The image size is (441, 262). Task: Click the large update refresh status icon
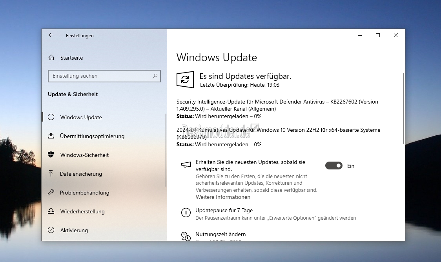(185, 80)
